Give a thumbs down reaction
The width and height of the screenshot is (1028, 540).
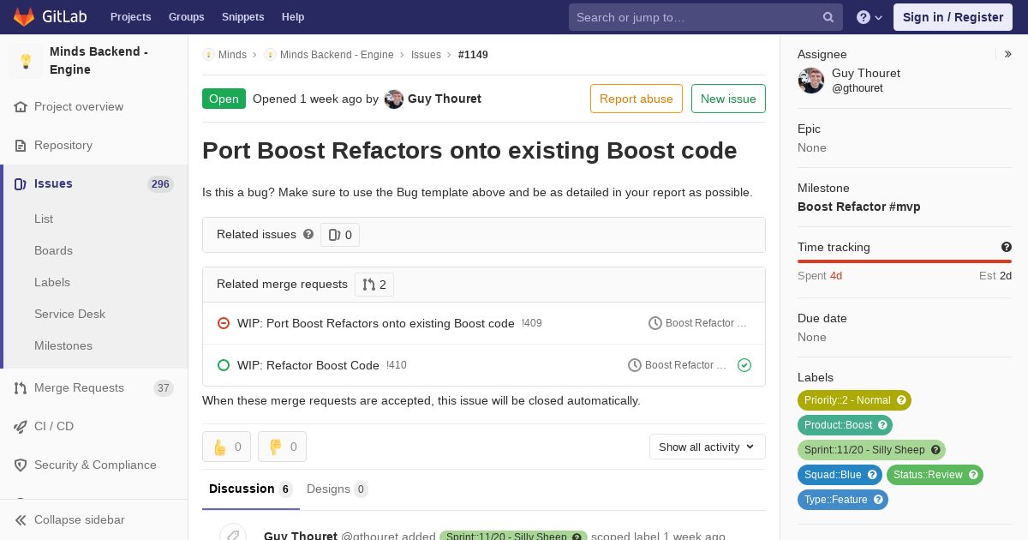283,447
